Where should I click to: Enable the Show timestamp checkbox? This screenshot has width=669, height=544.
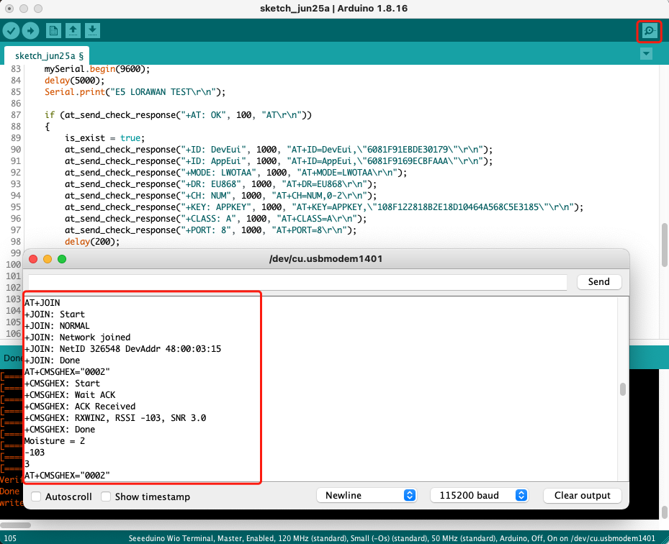(106, 497)
